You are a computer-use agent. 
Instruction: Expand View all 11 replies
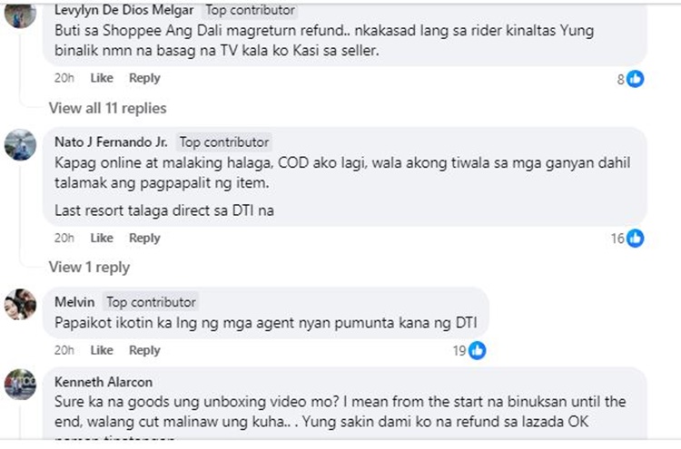pos(107,108)
